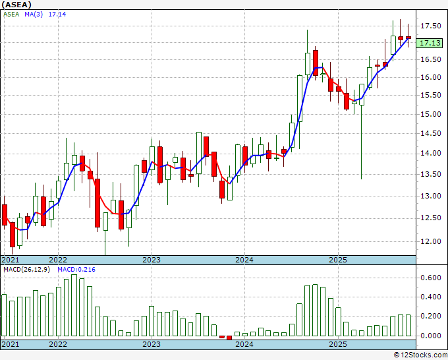
Task: Click 2024 on the price chart timeline
Action: 244,260
